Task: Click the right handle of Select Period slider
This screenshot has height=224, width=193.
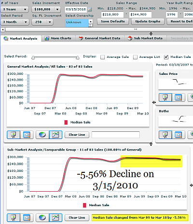Action: click(78, 57)
